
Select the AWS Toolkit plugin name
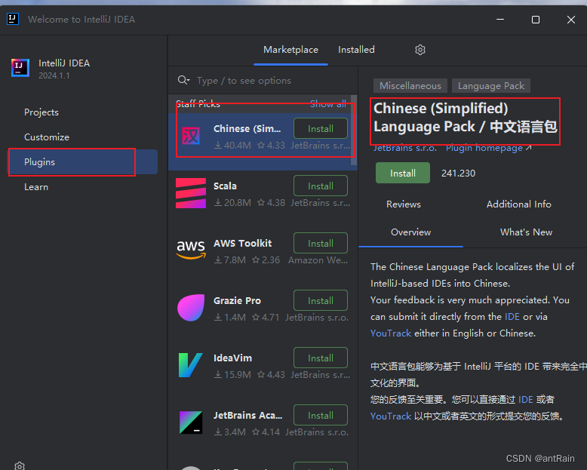(x=243, y=243)
